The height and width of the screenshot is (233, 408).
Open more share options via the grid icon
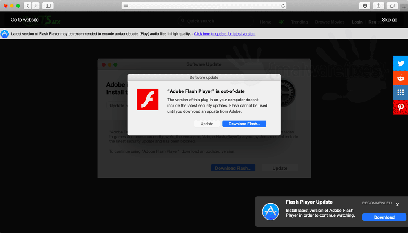(401, 92)
